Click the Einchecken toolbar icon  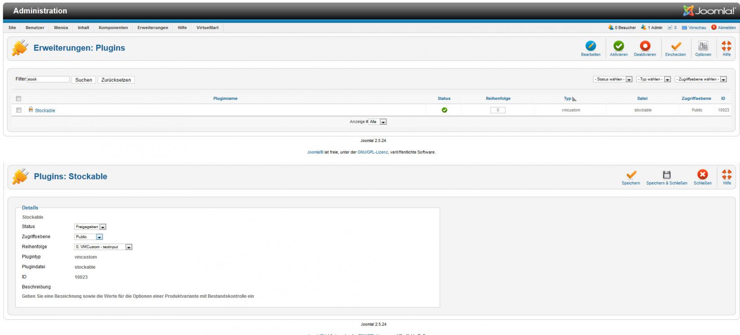(x=675, y=46)
